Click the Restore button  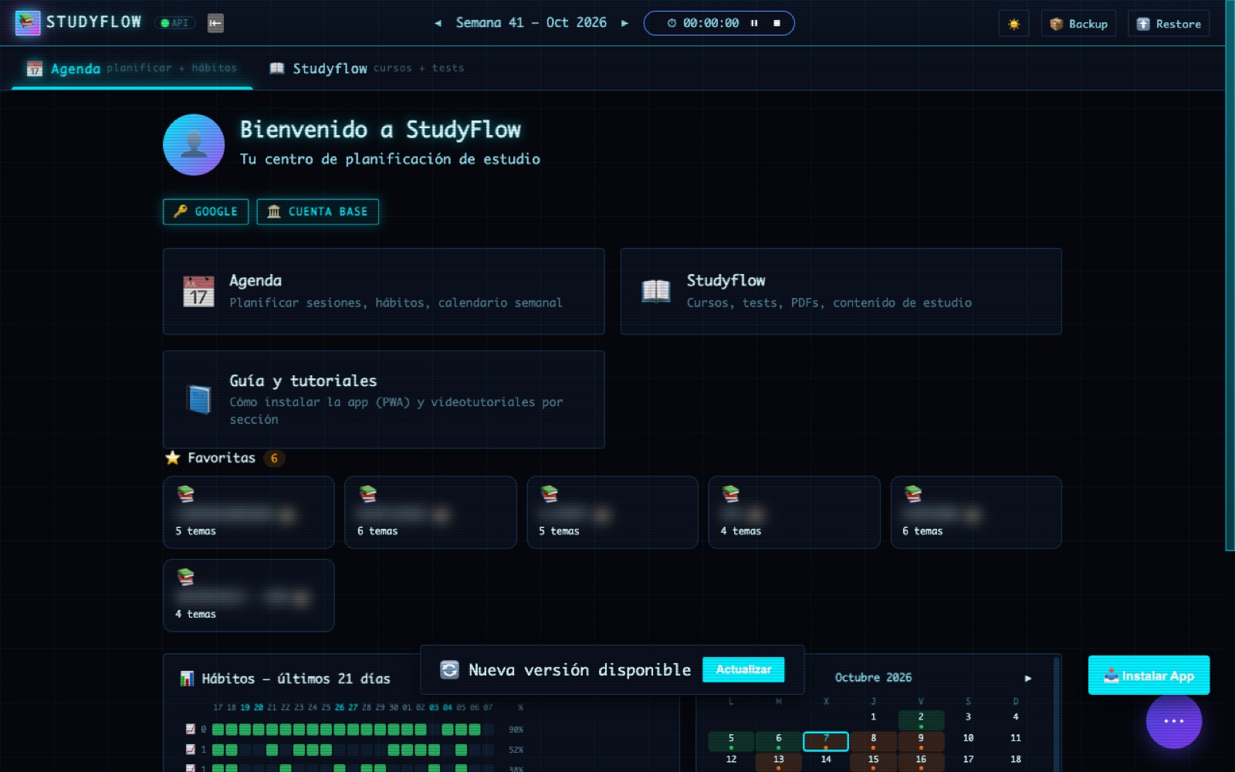point(1169,24)
